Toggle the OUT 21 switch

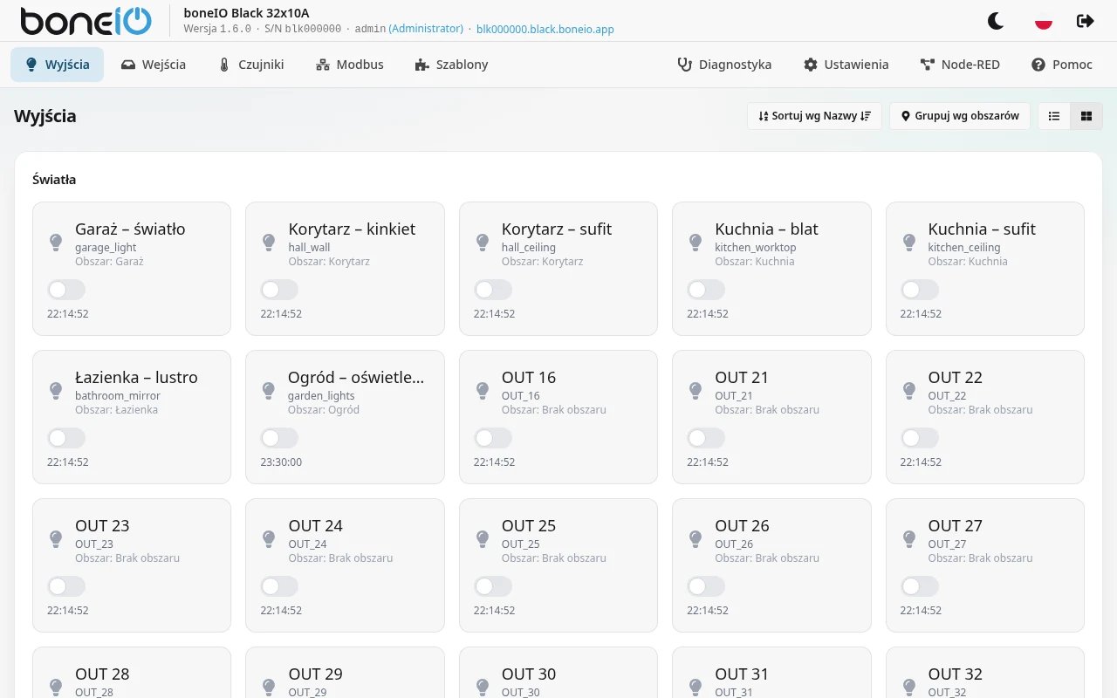pos(706,438)
